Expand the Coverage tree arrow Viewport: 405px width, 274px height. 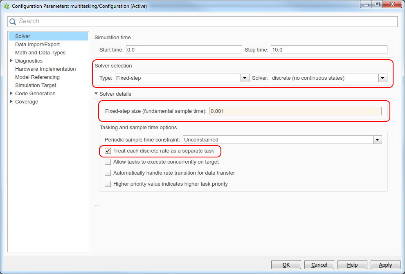pyautogui.click(x=11, y=101)
